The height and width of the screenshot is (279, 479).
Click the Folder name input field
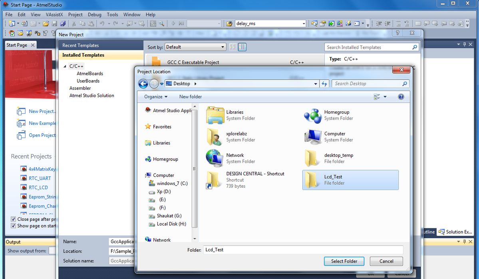pos(303,250)
